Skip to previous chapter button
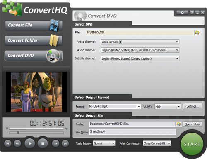The height and width of the screenshot is (159, 207). pos(8,144)
